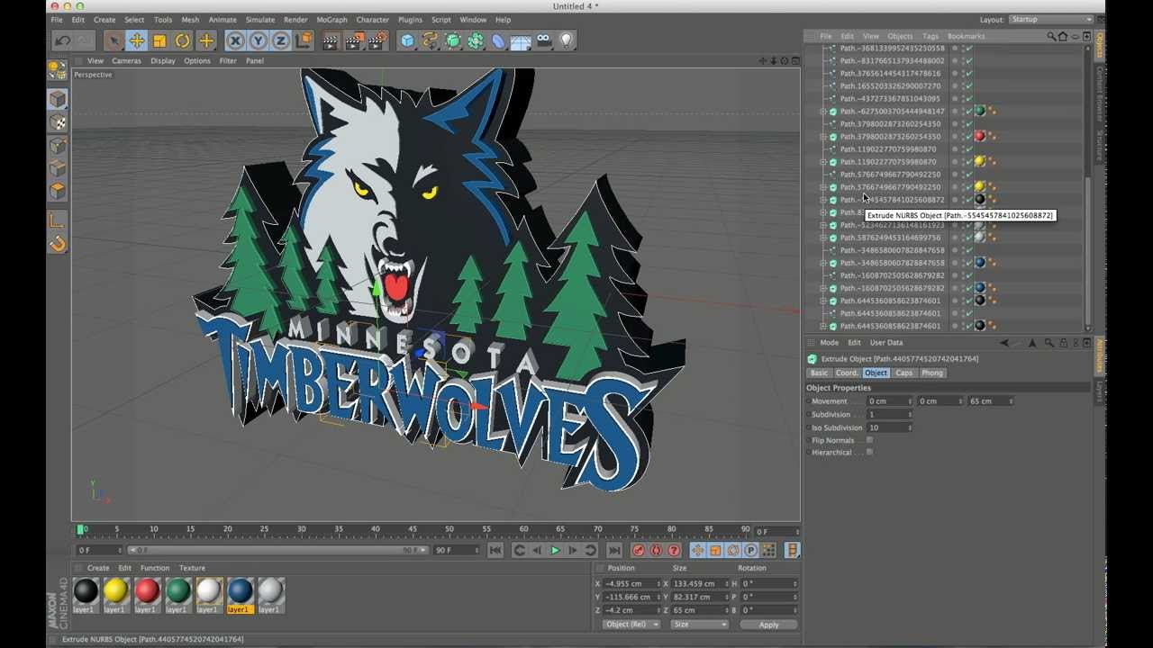Toggle the X axis lock
The height and width of the screenshot is (648, 1153).
tap(236, 40)
